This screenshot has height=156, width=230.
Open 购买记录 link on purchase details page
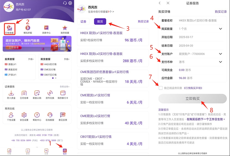tap(221, 12)
